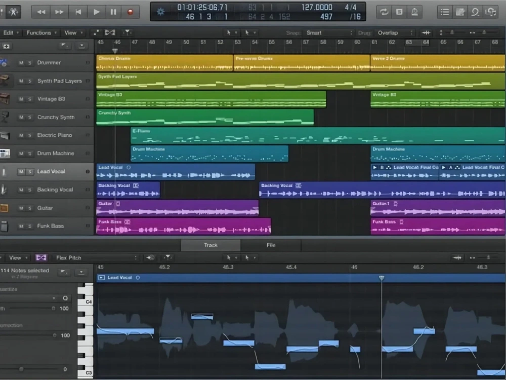Image resolution: width=506 pixels, height=380 pixels.
Task: Mute the Drummer track
Action: (21, 63)
